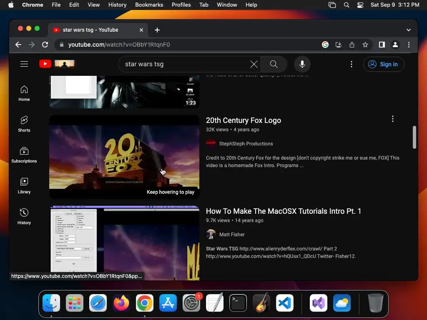The width and height of the screenshot is (427, 320).
Task: Click the YouTube logo
Action: (x=45, y=64)
